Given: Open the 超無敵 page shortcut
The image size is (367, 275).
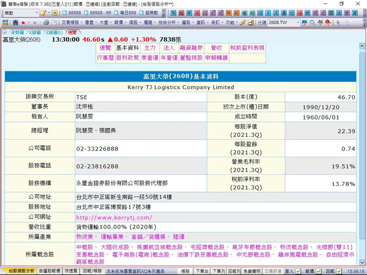Looking at the screenshot, I should [x=149, y=13].
